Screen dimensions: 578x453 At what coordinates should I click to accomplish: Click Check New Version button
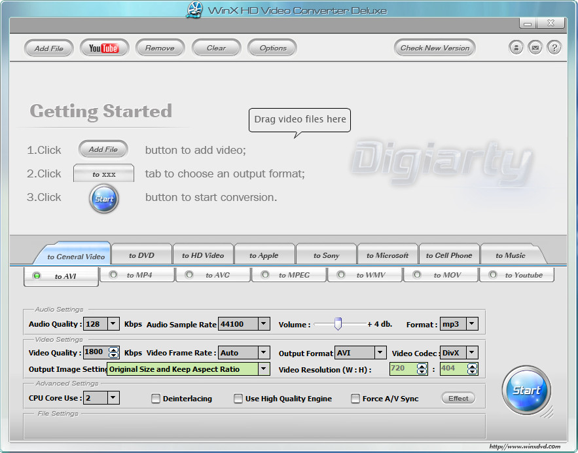[435, 48]
